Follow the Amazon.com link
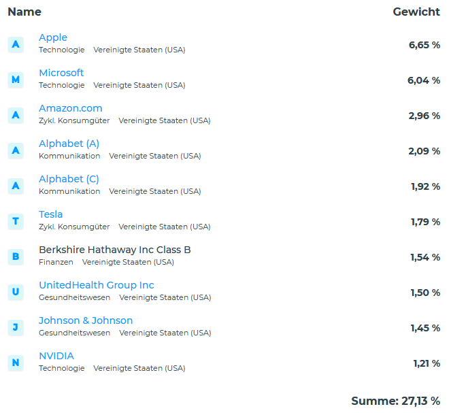This screenshot has height=413, width=449. [71, 108]
